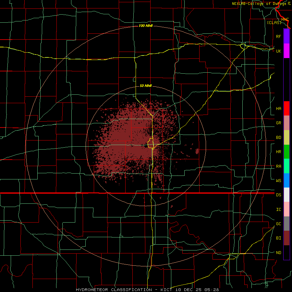This screenshot has height=292, width=292.
Task: Click the RA legend label
Action: pyautogui.click(x=278, y=166)
